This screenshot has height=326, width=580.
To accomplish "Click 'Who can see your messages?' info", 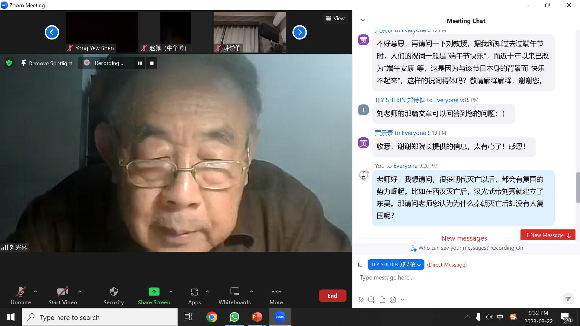I will pyautogui.click(x=467, y=248).
